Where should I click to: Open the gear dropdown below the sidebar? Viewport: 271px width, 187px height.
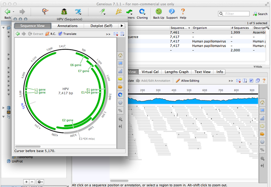coord(40,182)
